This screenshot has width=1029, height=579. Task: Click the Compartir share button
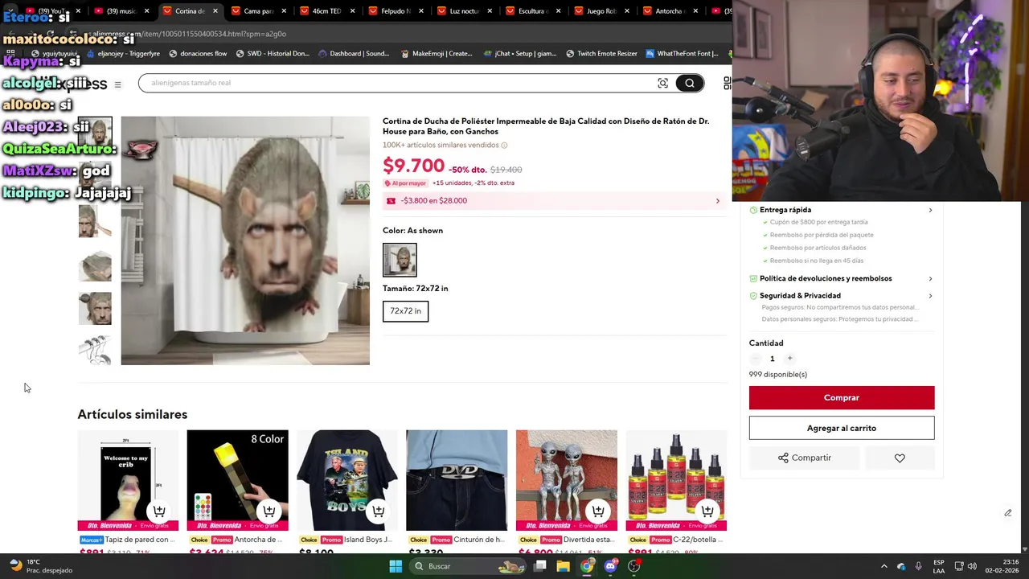[x=805, y=458]
